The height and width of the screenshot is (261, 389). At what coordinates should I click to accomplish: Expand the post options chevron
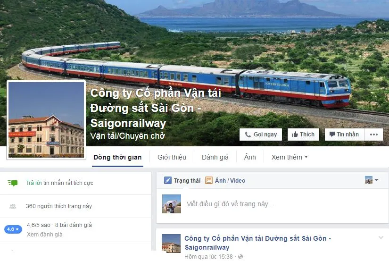(381, 238)
